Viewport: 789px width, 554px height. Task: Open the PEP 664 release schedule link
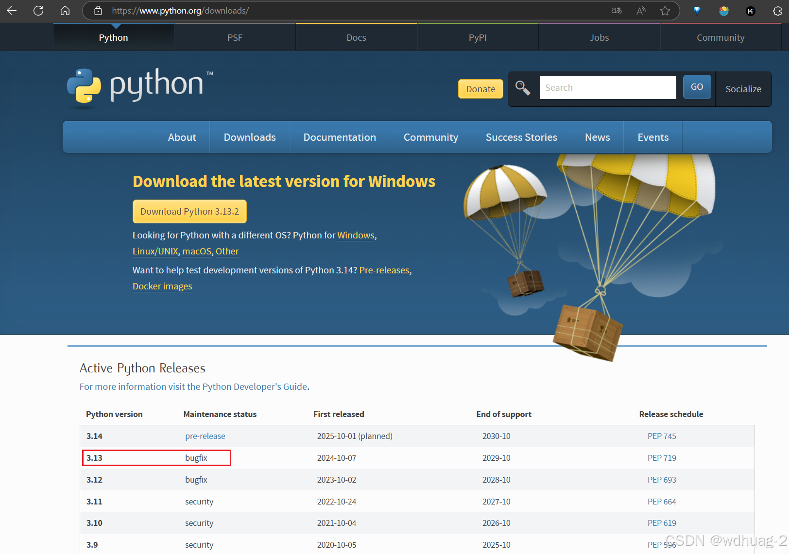coord(662,502)
